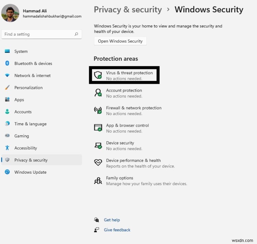Image resolution: width=257 pixels, height=244 pixels.
Task: Open Firewall & network protection area
Action: (128, 111)
